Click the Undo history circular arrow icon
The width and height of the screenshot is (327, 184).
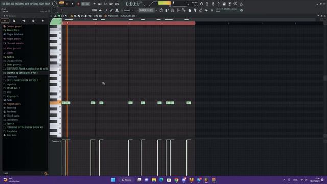point(202,4)
